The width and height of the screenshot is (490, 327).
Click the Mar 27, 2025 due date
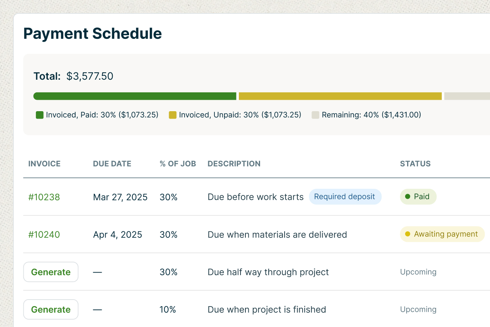point(120,197)
